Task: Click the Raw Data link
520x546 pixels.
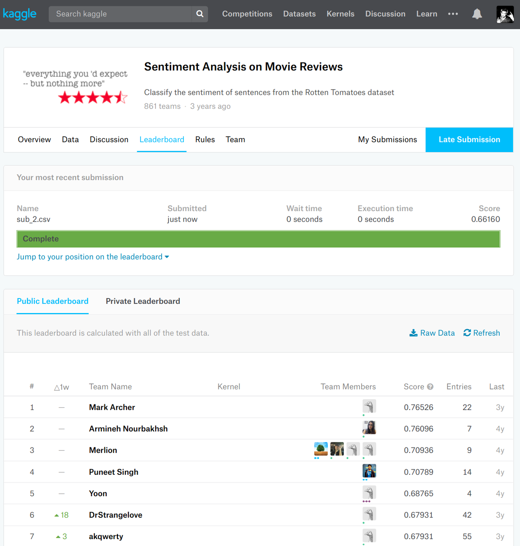Action: pyautogui.click(x=437, y=333)
